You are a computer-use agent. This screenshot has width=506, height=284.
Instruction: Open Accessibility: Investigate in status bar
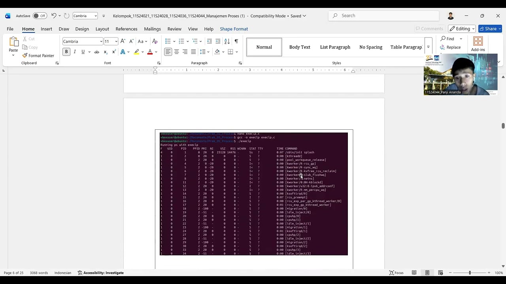(x=101, y=273)
